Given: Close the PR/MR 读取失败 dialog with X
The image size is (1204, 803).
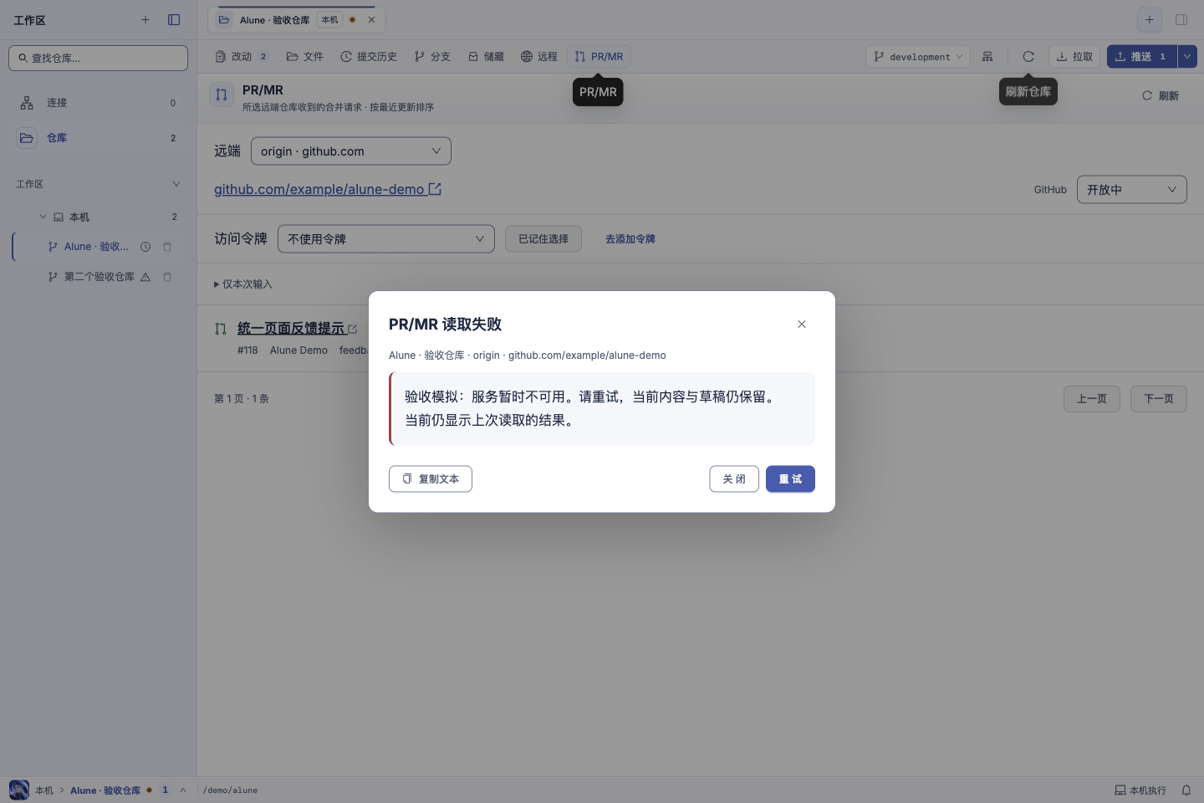Looking at the screenshot, I should [x=802, y=325].
